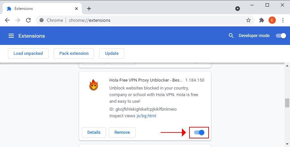Open Chrome three-dot customize menu
The width and height of the screenshot is (290, 147).
(x=283, y=20)
